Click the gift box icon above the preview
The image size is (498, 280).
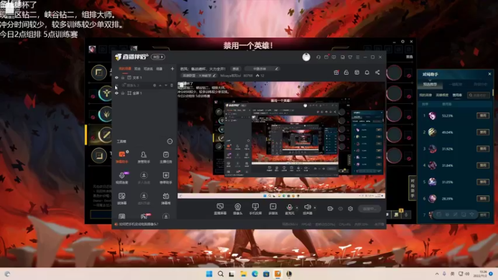(336, 72)
